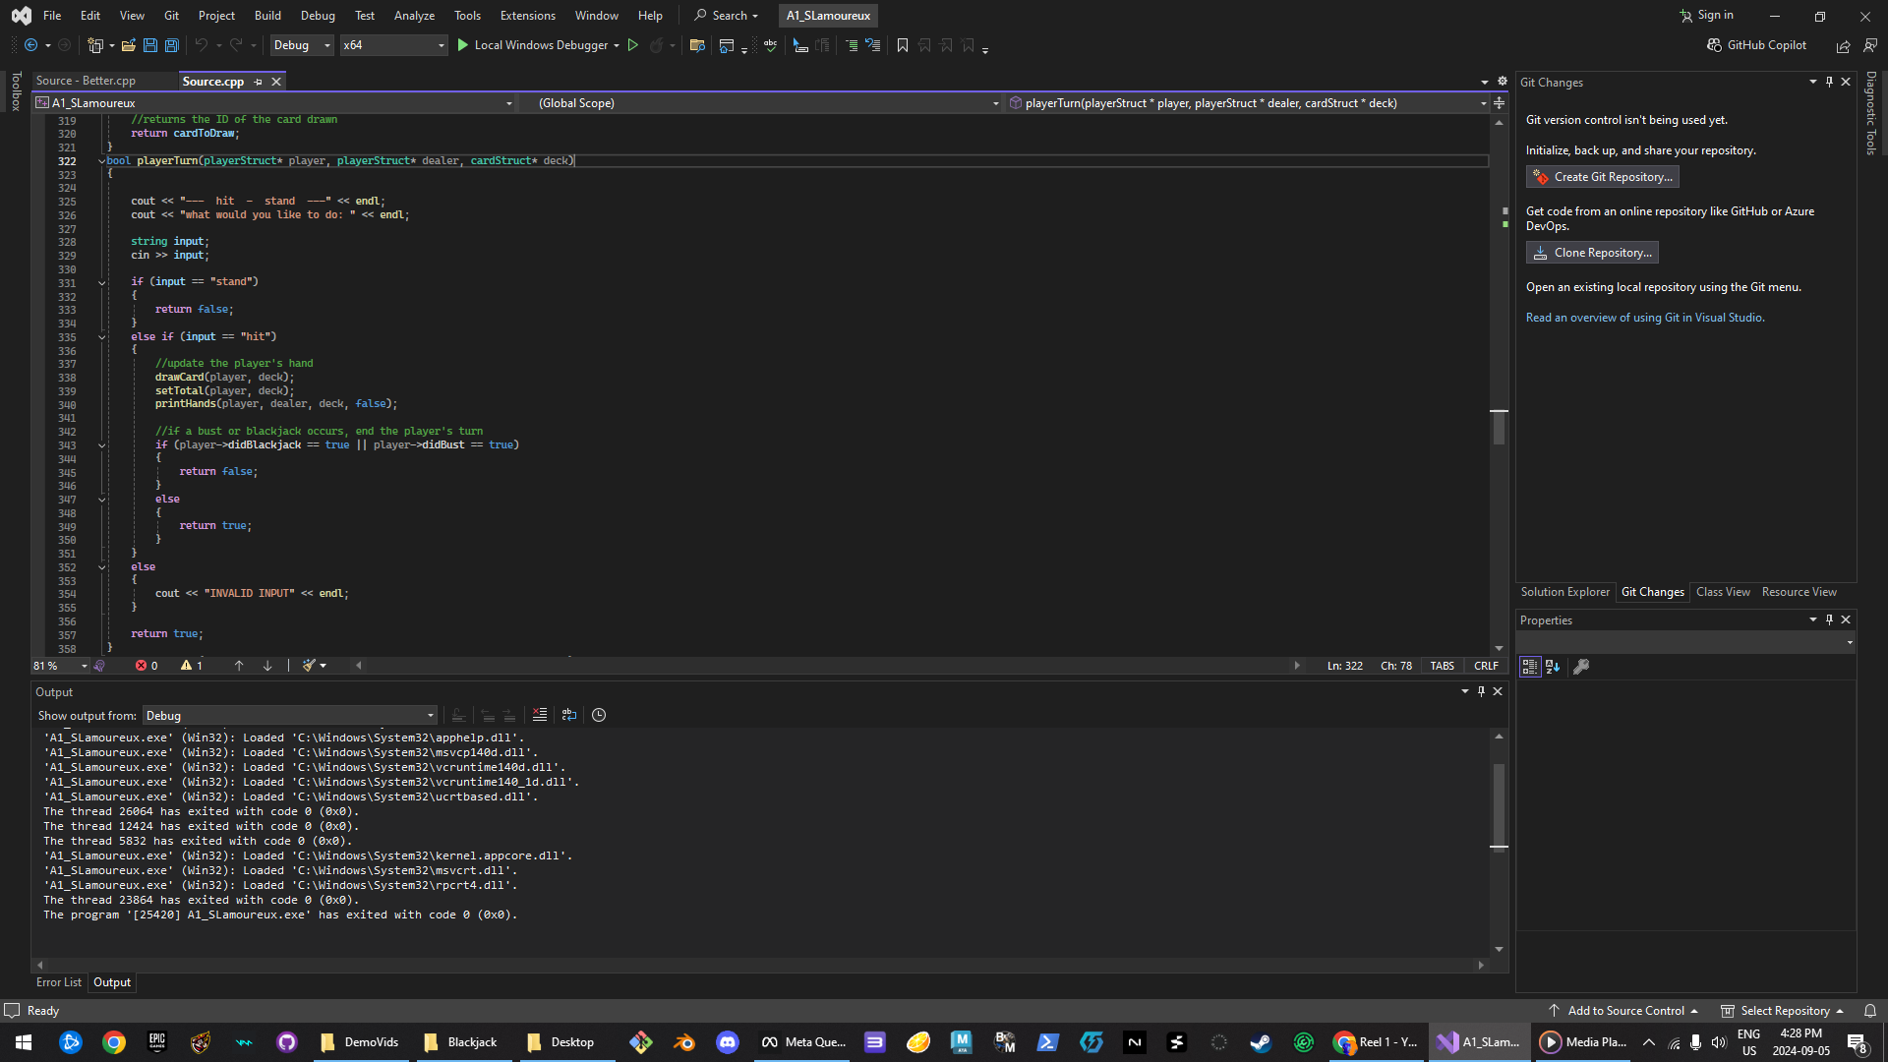Image resolution: width=1888 pixels, height=1062 pixels.
Task: Pin the Source.cpp tab
Action: 259,82
